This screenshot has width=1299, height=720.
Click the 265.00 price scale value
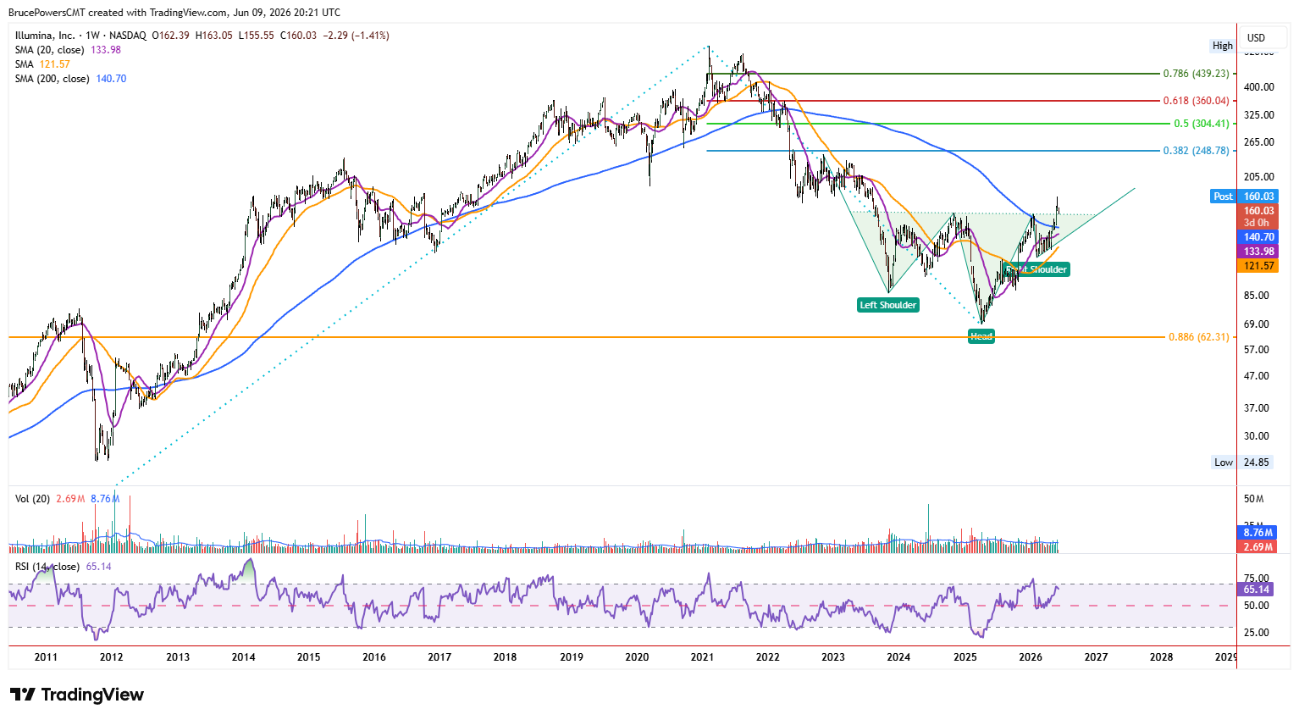tap(1258, 142)
